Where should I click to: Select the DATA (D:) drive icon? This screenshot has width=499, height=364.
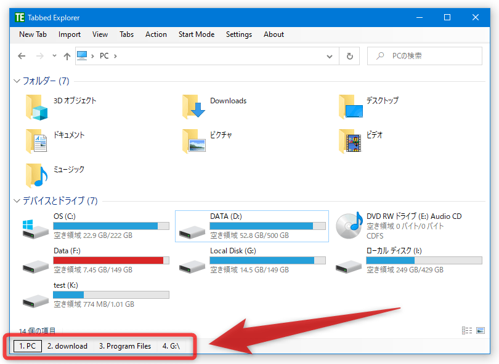(x=192, y=232)
